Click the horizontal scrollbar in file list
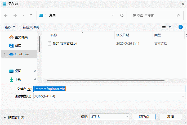Screen dimensions: 187x125 [x=106, y=81]
